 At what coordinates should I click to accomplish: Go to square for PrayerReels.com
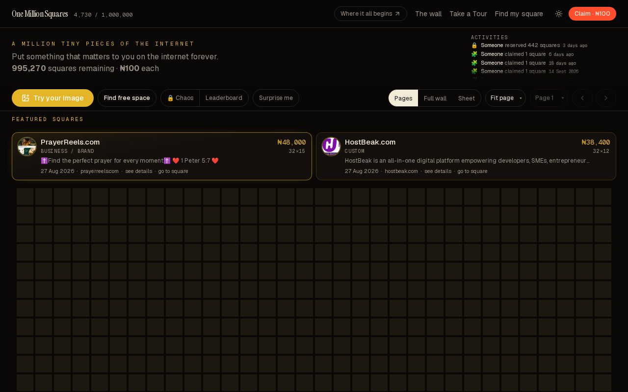coord(173,171)
